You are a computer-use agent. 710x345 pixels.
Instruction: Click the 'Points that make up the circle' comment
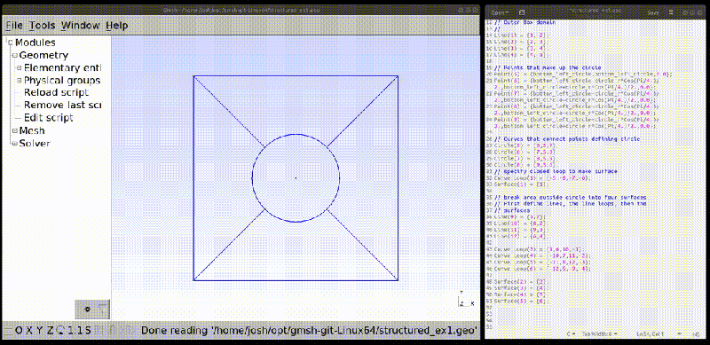pos(548,67)
